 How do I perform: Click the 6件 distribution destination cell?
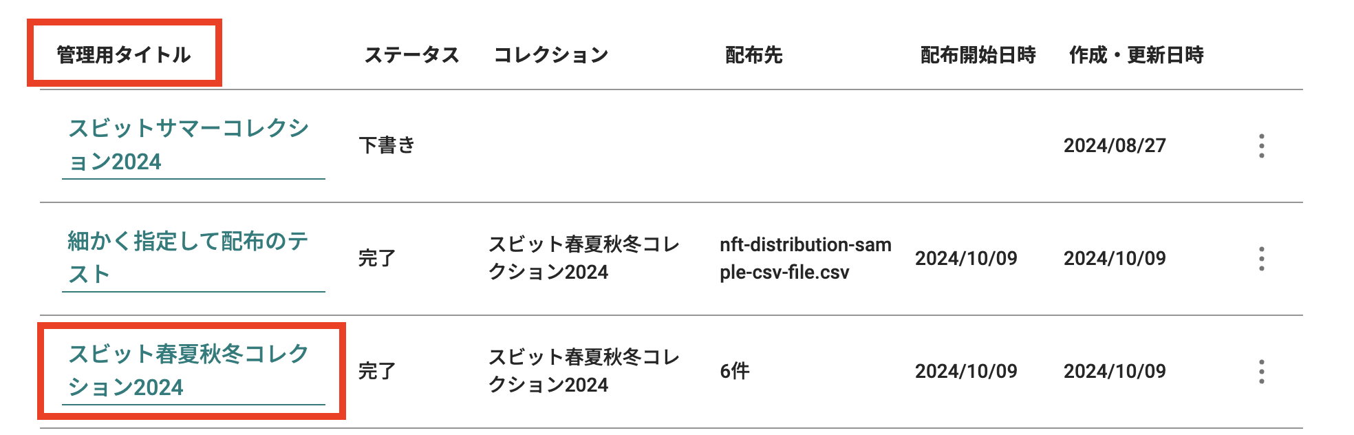735,371
